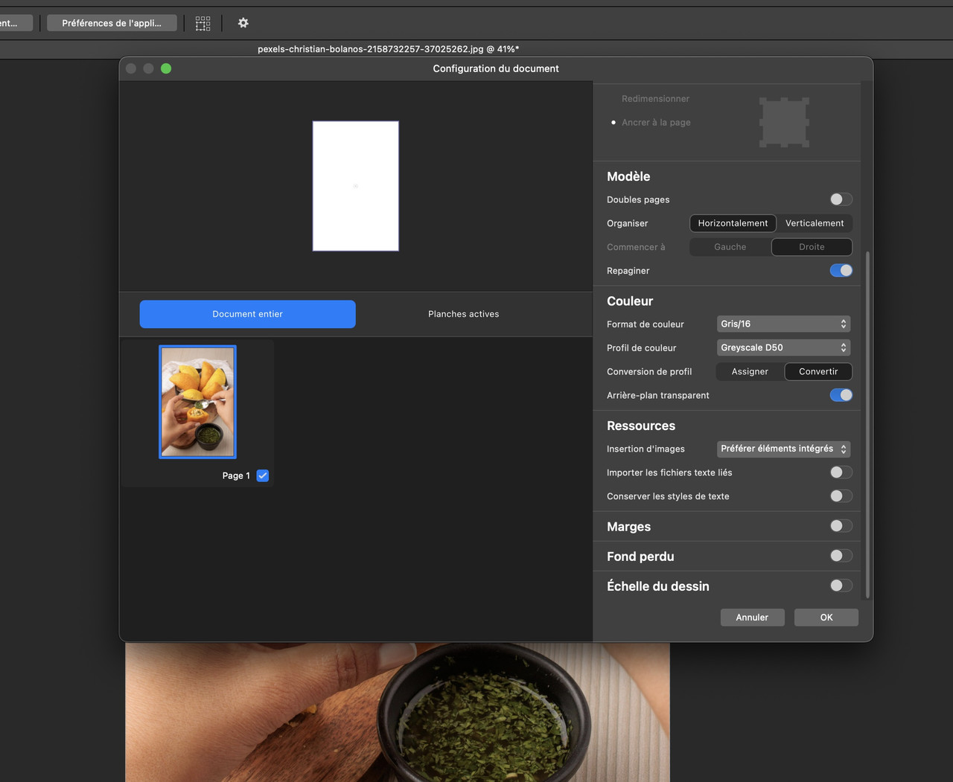Select Assigner profile conversion
Viewport: 953px width, 782px height.
point(750,371)
